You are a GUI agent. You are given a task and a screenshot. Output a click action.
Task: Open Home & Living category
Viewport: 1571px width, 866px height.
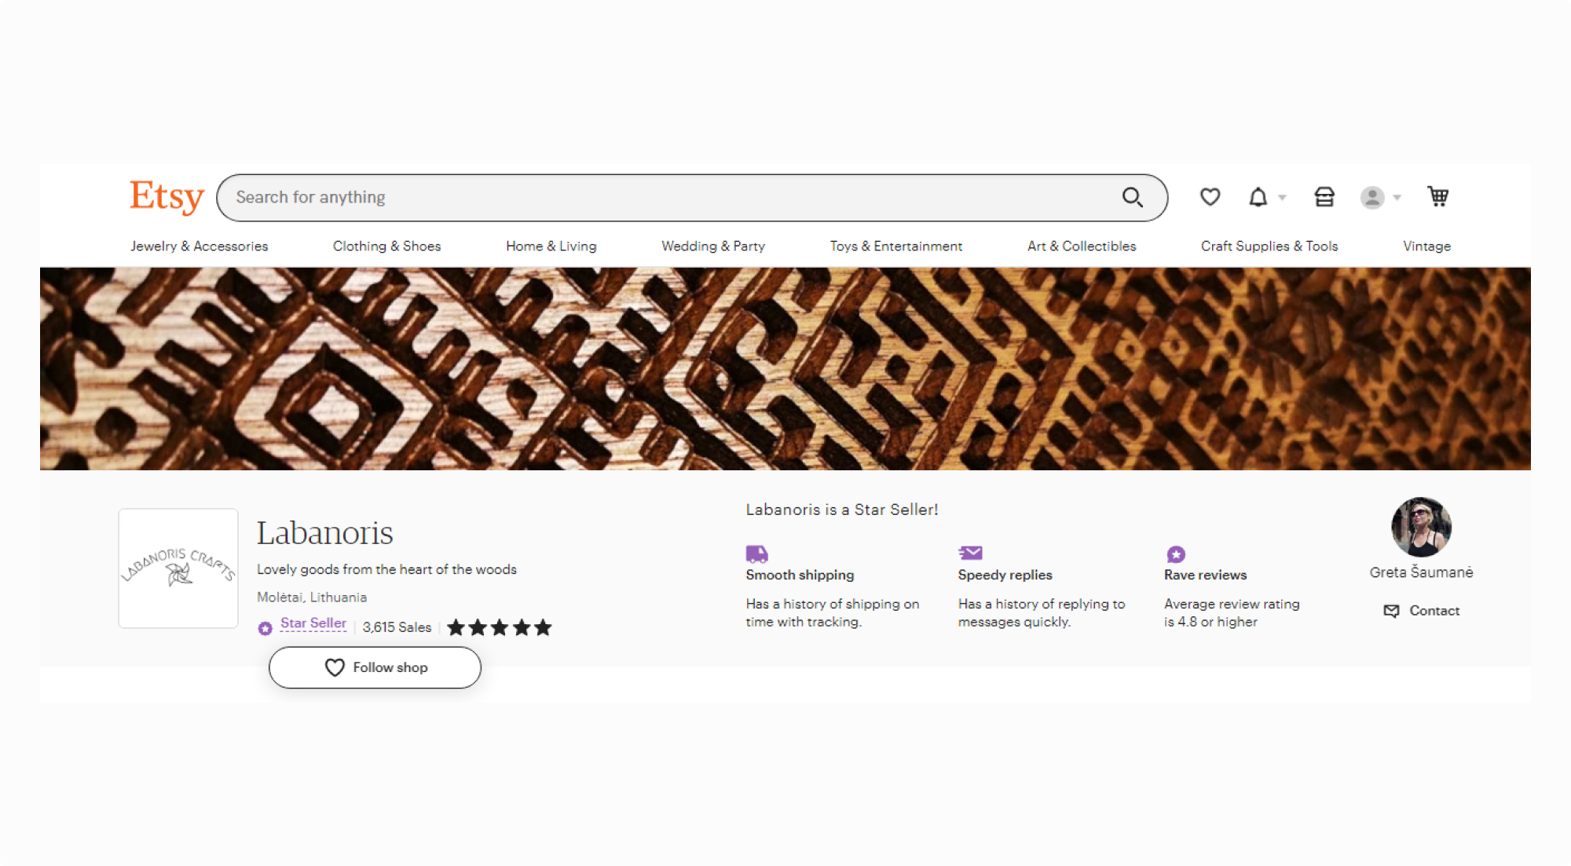click(x=551, y=246)
